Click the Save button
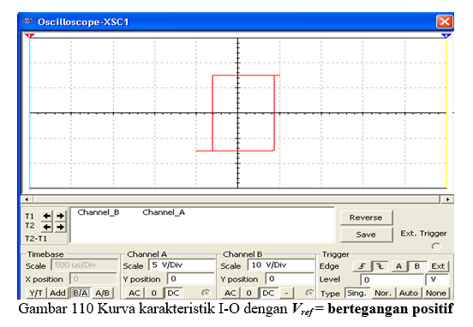The height and width of the screenshot is (327, 473). click(x=366, y=235)
